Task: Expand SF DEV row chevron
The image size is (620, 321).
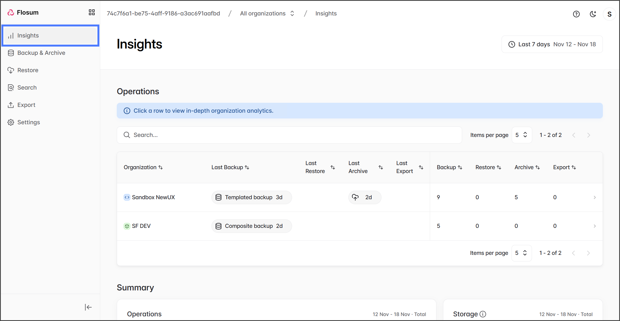Action: 594,226
